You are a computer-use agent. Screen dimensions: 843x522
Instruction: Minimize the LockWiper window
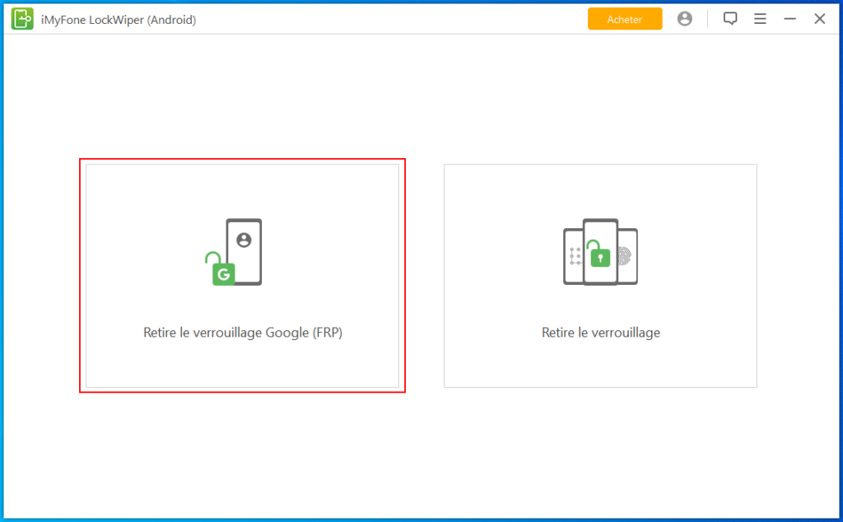[x=789, y=19]
